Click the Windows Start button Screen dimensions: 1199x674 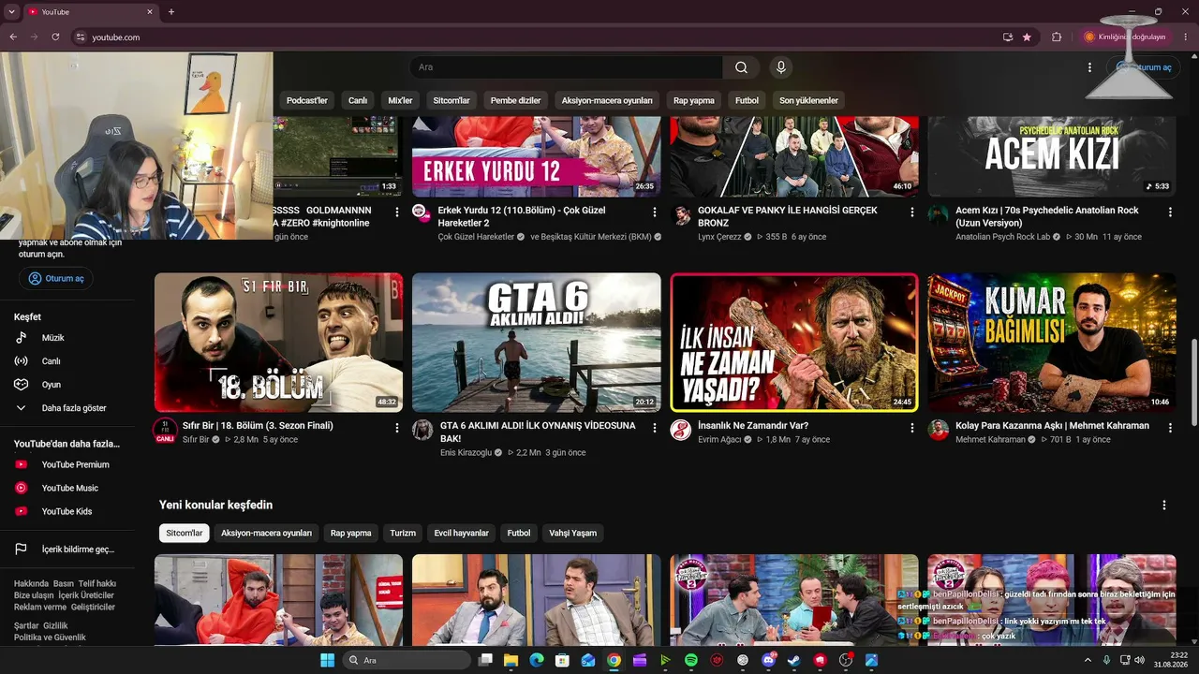point(327,660)
